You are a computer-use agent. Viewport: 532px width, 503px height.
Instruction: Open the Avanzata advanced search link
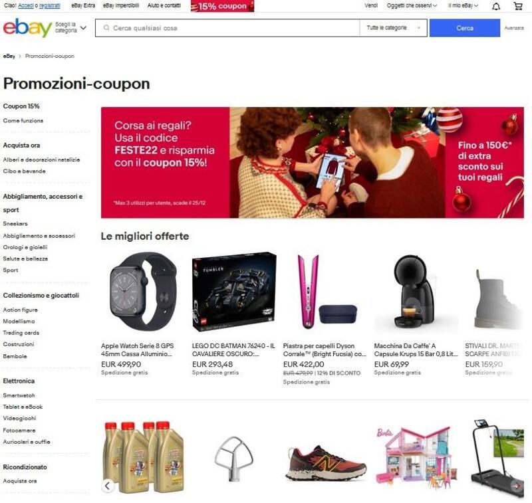tap(513, 28)
